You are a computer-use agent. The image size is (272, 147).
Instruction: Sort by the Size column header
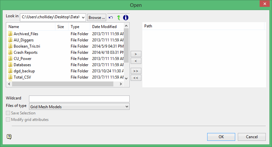[62, 26]
